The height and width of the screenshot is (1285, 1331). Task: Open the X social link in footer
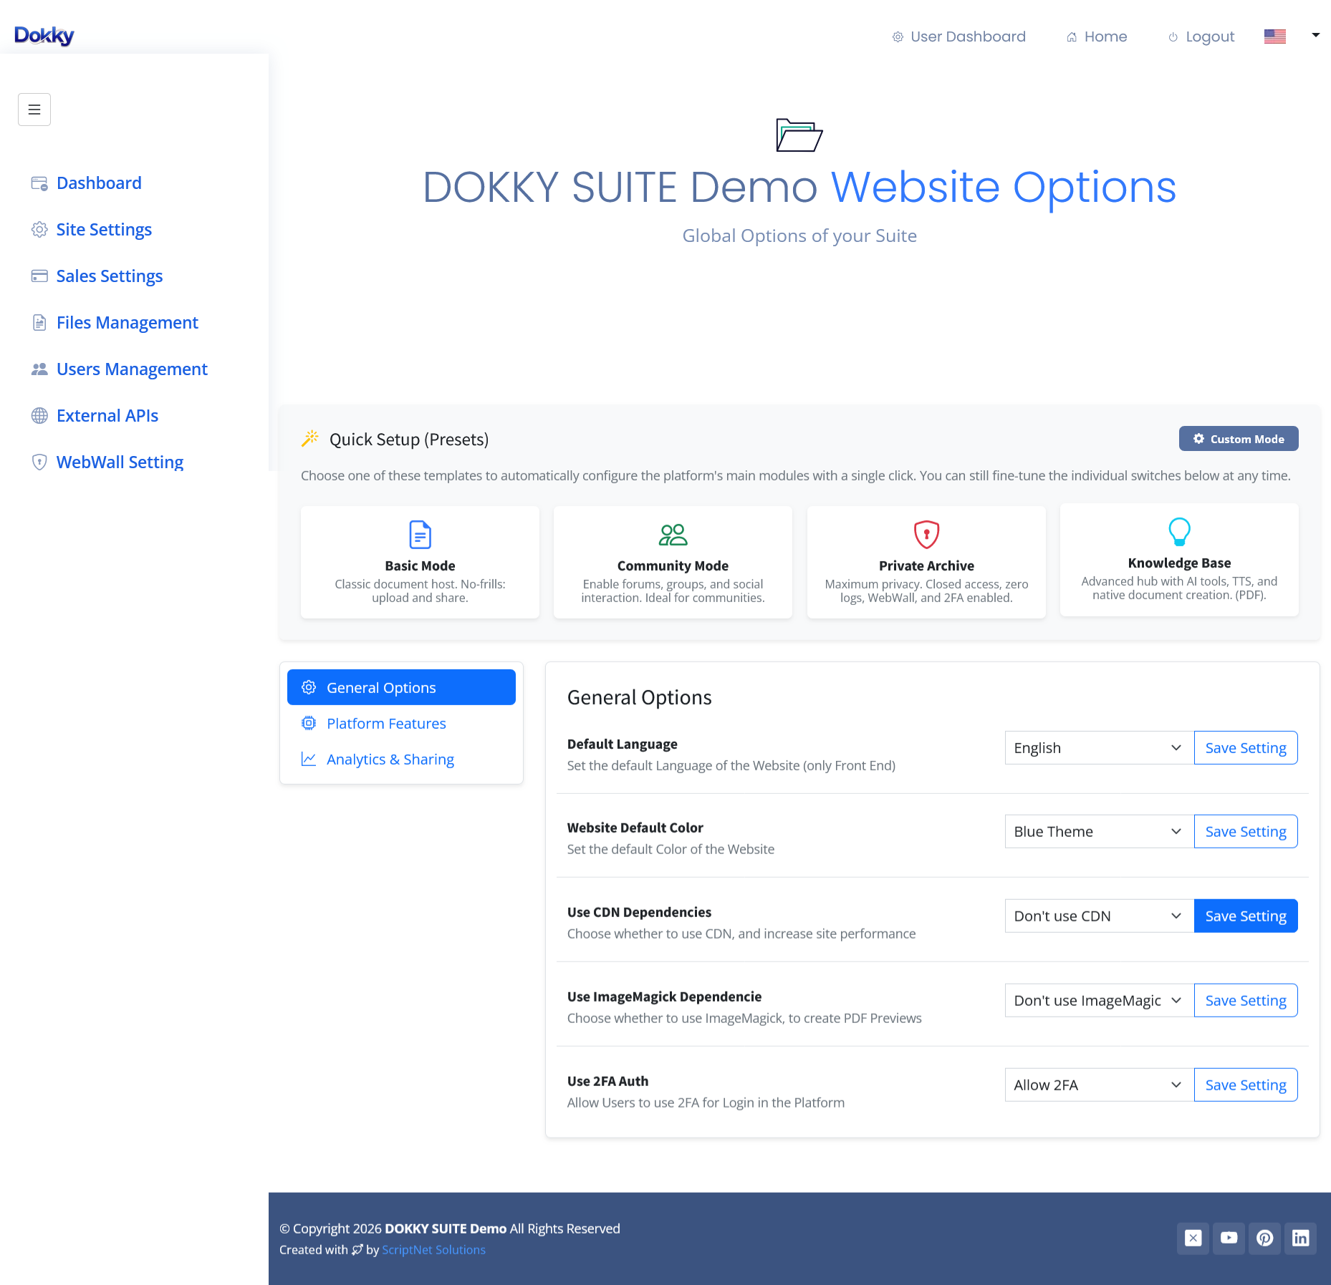click(1193, 1238)
